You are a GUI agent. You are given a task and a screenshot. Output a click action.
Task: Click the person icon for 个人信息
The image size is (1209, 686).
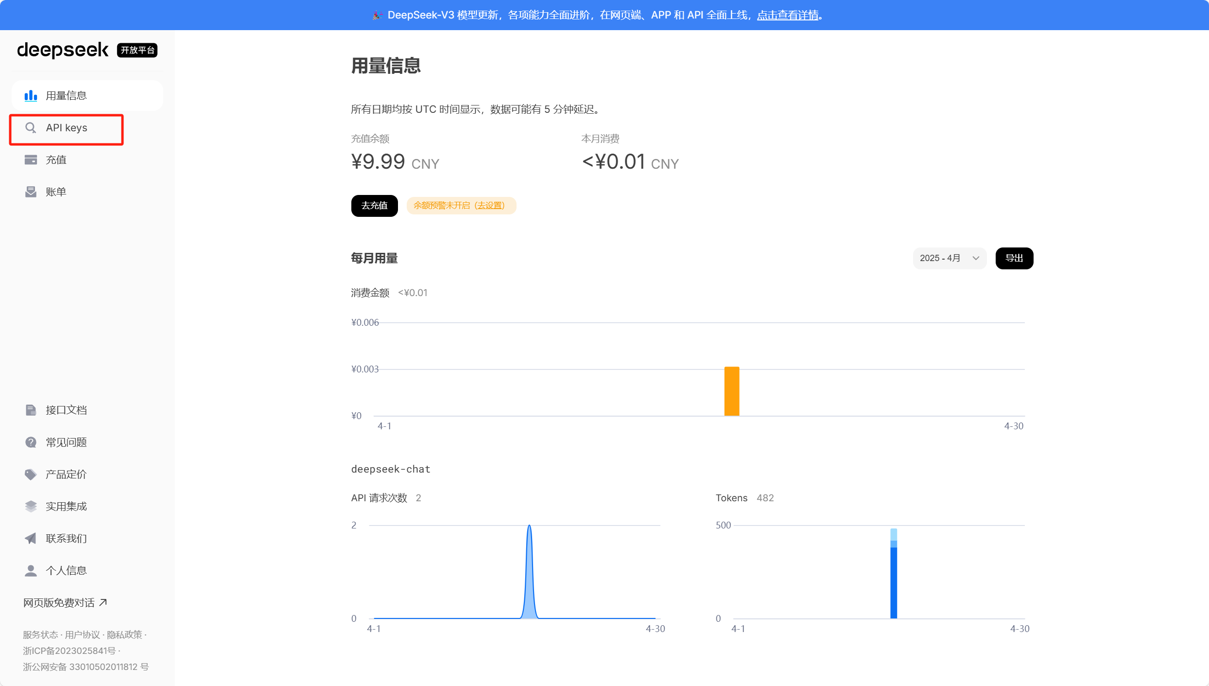31,571
